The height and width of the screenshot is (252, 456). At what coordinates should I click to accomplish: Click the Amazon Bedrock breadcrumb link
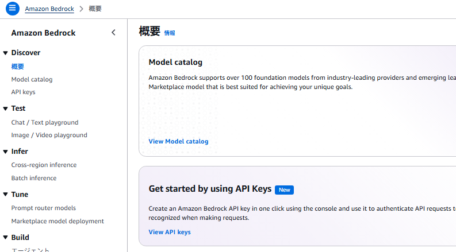pos(49,9)
